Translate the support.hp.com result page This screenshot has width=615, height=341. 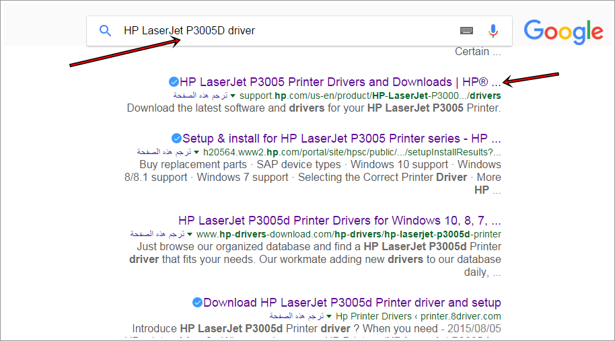201,96
